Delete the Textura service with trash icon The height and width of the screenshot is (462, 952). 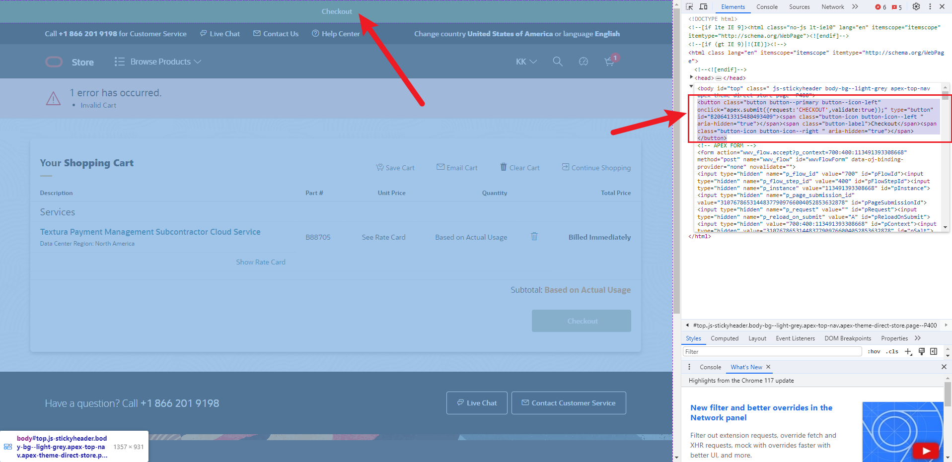(534, 237)
